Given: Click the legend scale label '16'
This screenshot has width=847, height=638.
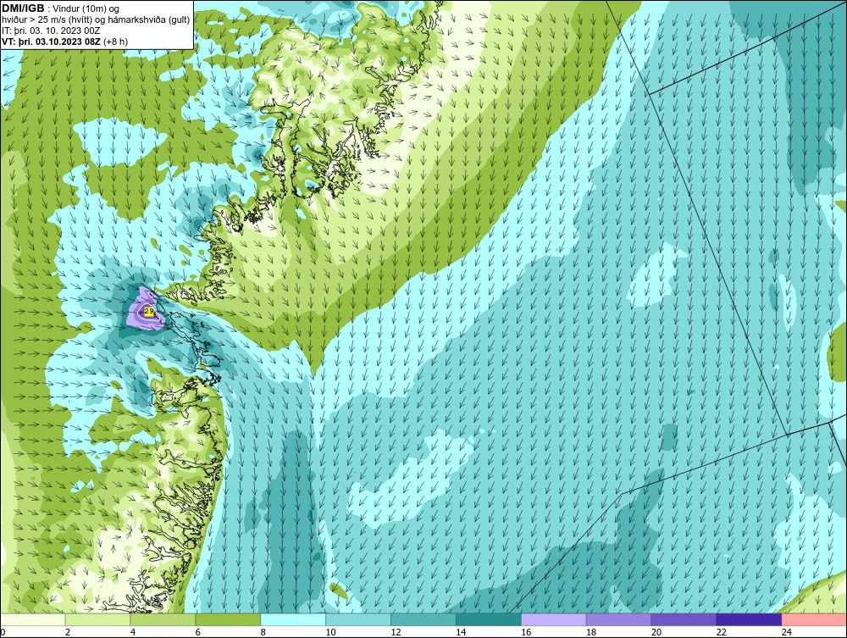Looking at the screenshot, I should click(526, 633).
